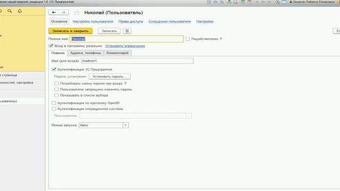
Task: Expand Режим запуска dropdown arrow
Action: pos(125,125)
